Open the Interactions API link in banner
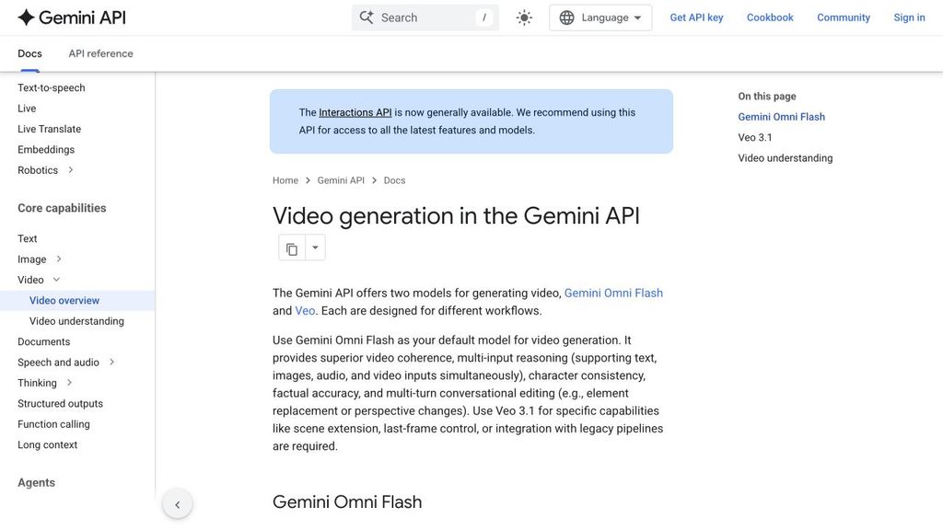 point(355,112)
